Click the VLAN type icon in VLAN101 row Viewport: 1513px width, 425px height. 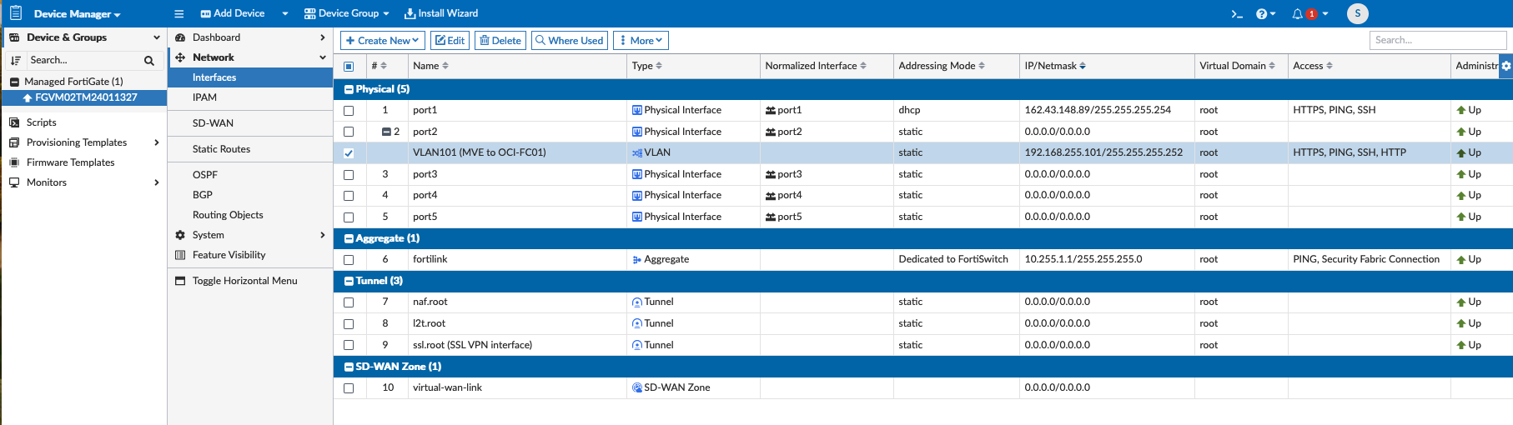tap(637, 152)
